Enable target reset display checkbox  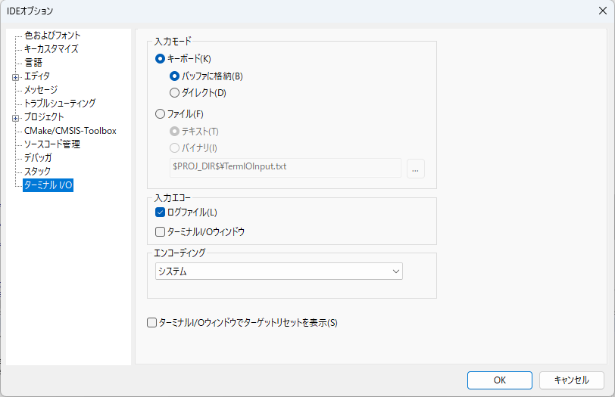pyautogui.click(x=151, y=323)
